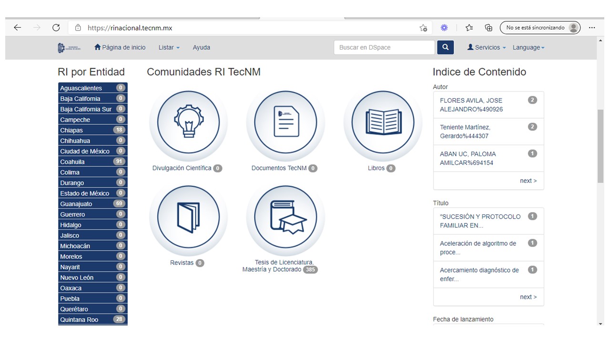Open the Revistas magazine icon
This screenshot has height=343, width=610.
click(x=188, y=217)
